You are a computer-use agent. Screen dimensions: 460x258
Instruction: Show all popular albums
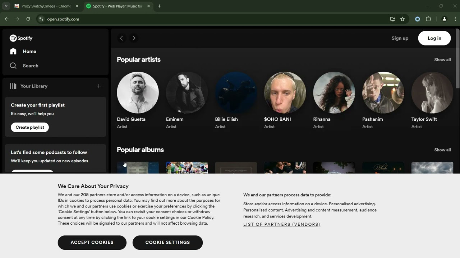pos(442,150)
